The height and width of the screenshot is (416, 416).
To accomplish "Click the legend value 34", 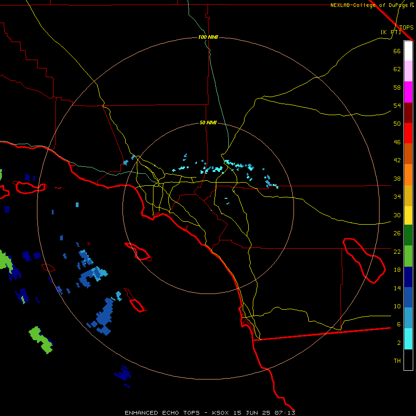I will [x=397, y=196].
